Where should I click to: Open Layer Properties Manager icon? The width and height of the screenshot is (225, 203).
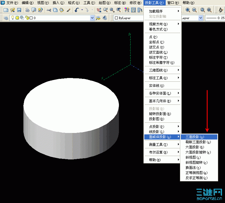[6, 18]
